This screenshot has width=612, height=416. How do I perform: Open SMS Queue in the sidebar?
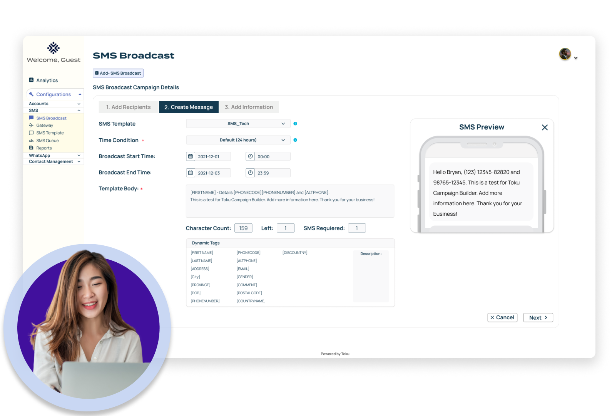click(x=47, y=141)
